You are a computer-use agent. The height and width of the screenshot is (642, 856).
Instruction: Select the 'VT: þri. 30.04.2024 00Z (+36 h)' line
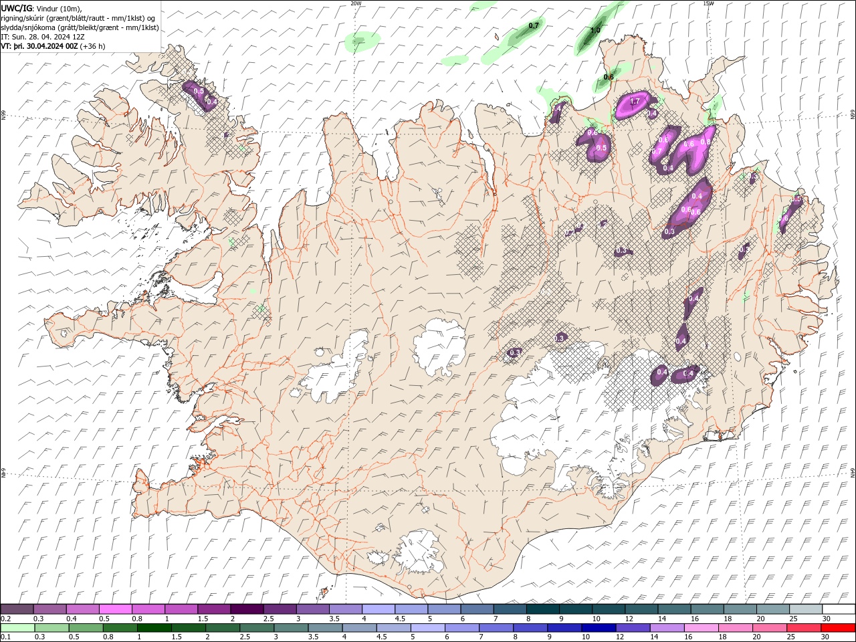[53, 46]
